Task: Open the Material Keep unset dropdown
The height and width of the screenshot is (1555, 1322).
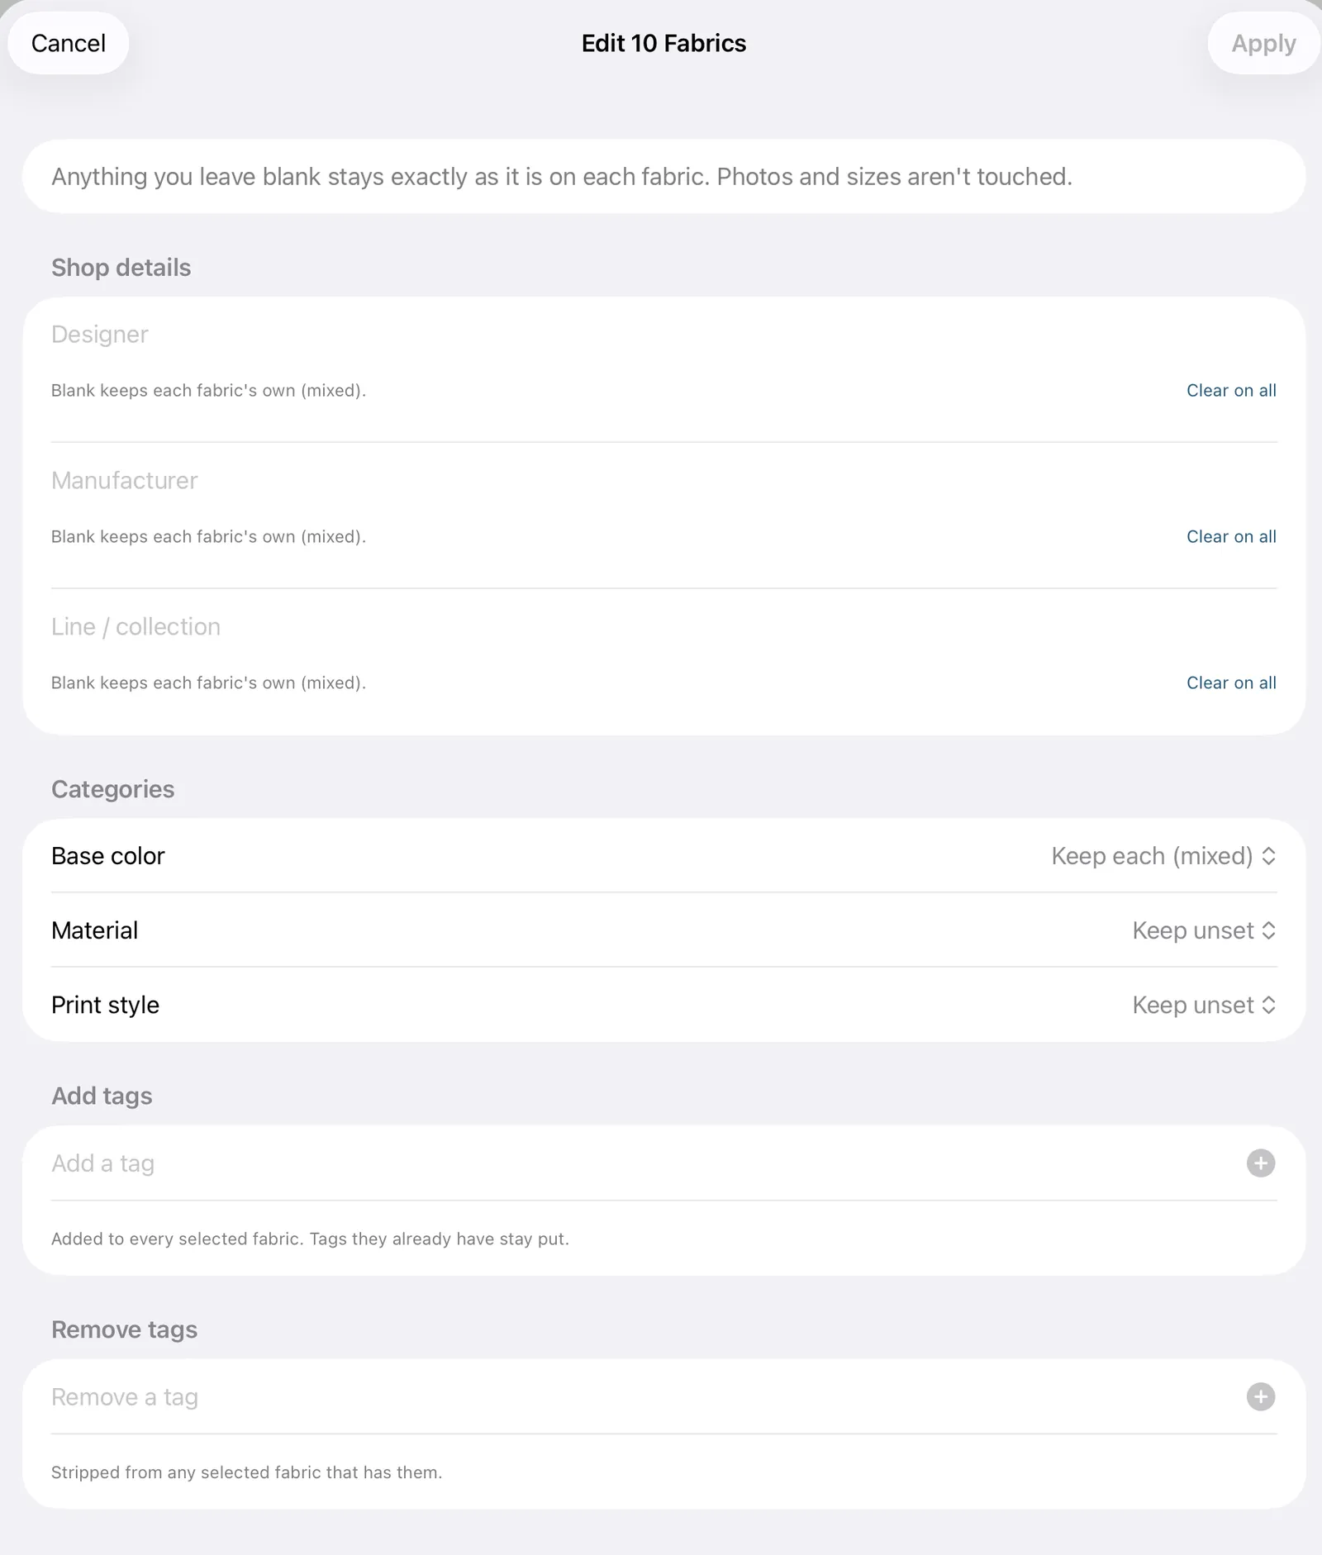Action: coord(1204,930)
